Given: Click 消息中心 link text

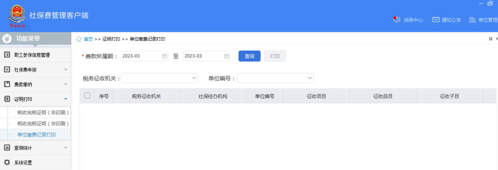Looking at the screenshot, I should (413, 20).
